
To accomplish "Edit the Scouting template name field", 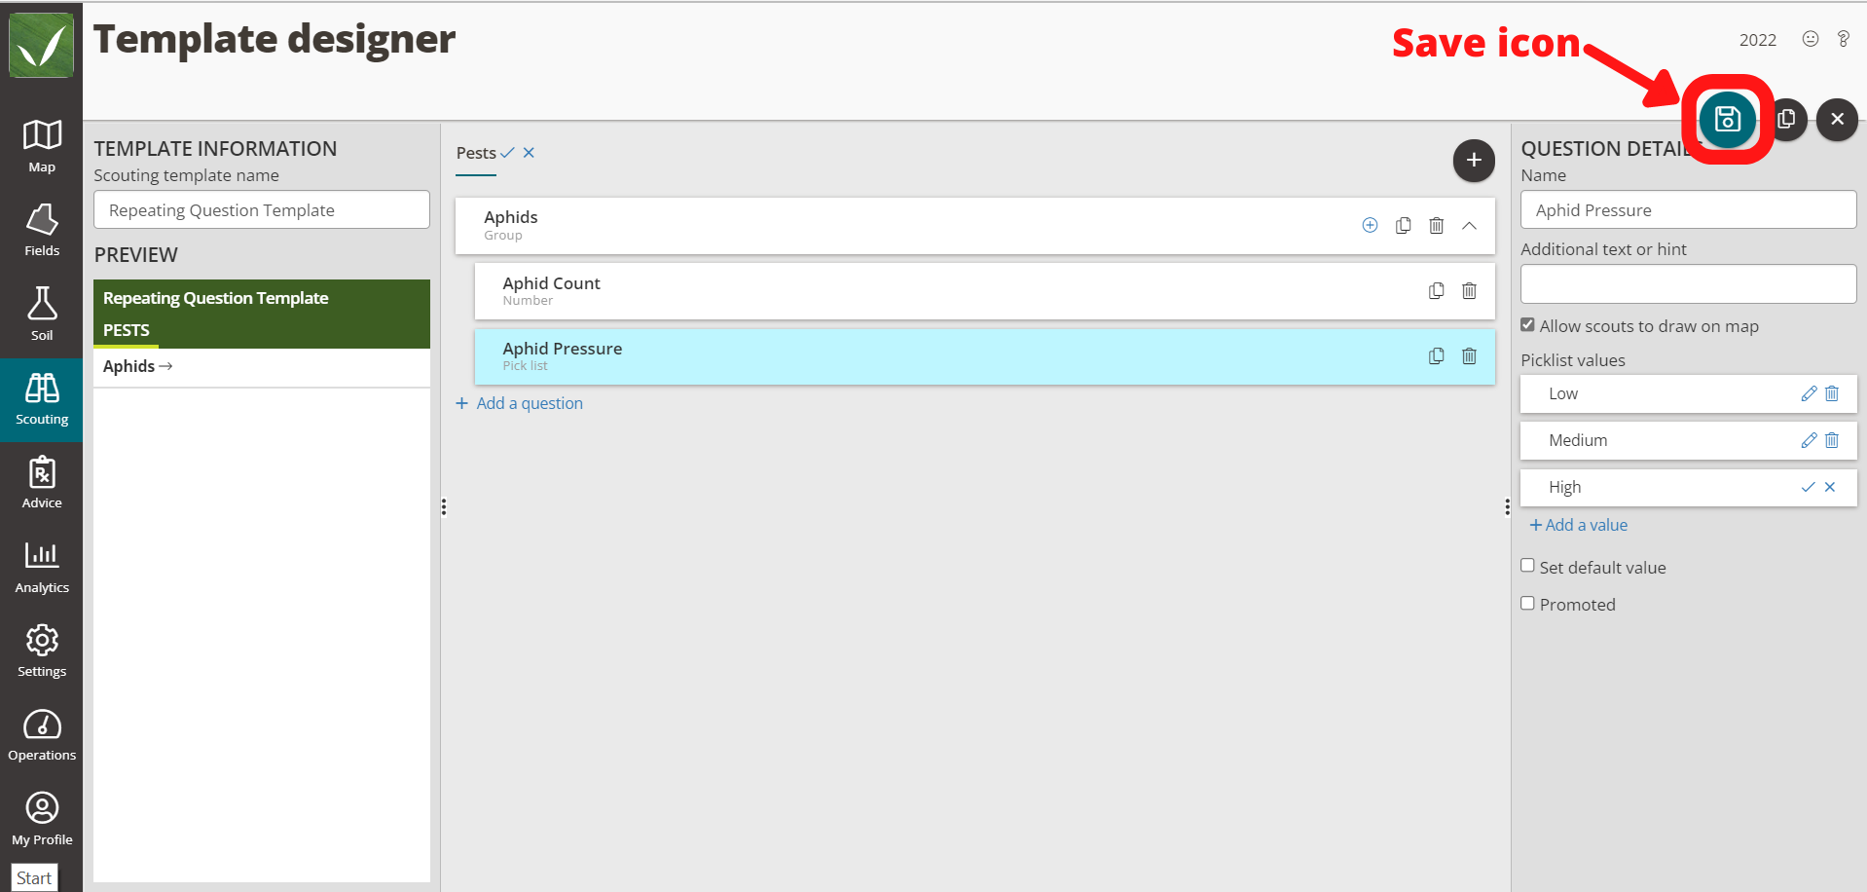I will point(262,209).
